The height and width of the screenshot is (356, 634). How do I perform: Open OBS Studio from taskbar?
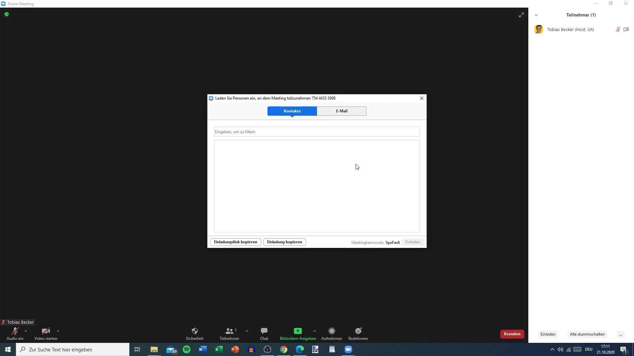(267, 349)
